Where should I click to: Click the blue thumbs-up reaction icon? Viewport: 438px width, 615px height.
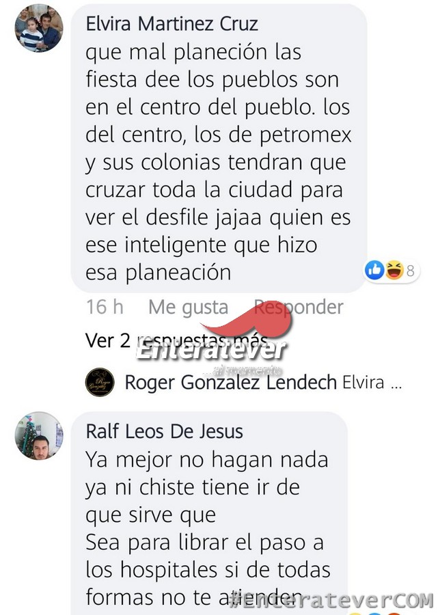click(x=374, y=270)
